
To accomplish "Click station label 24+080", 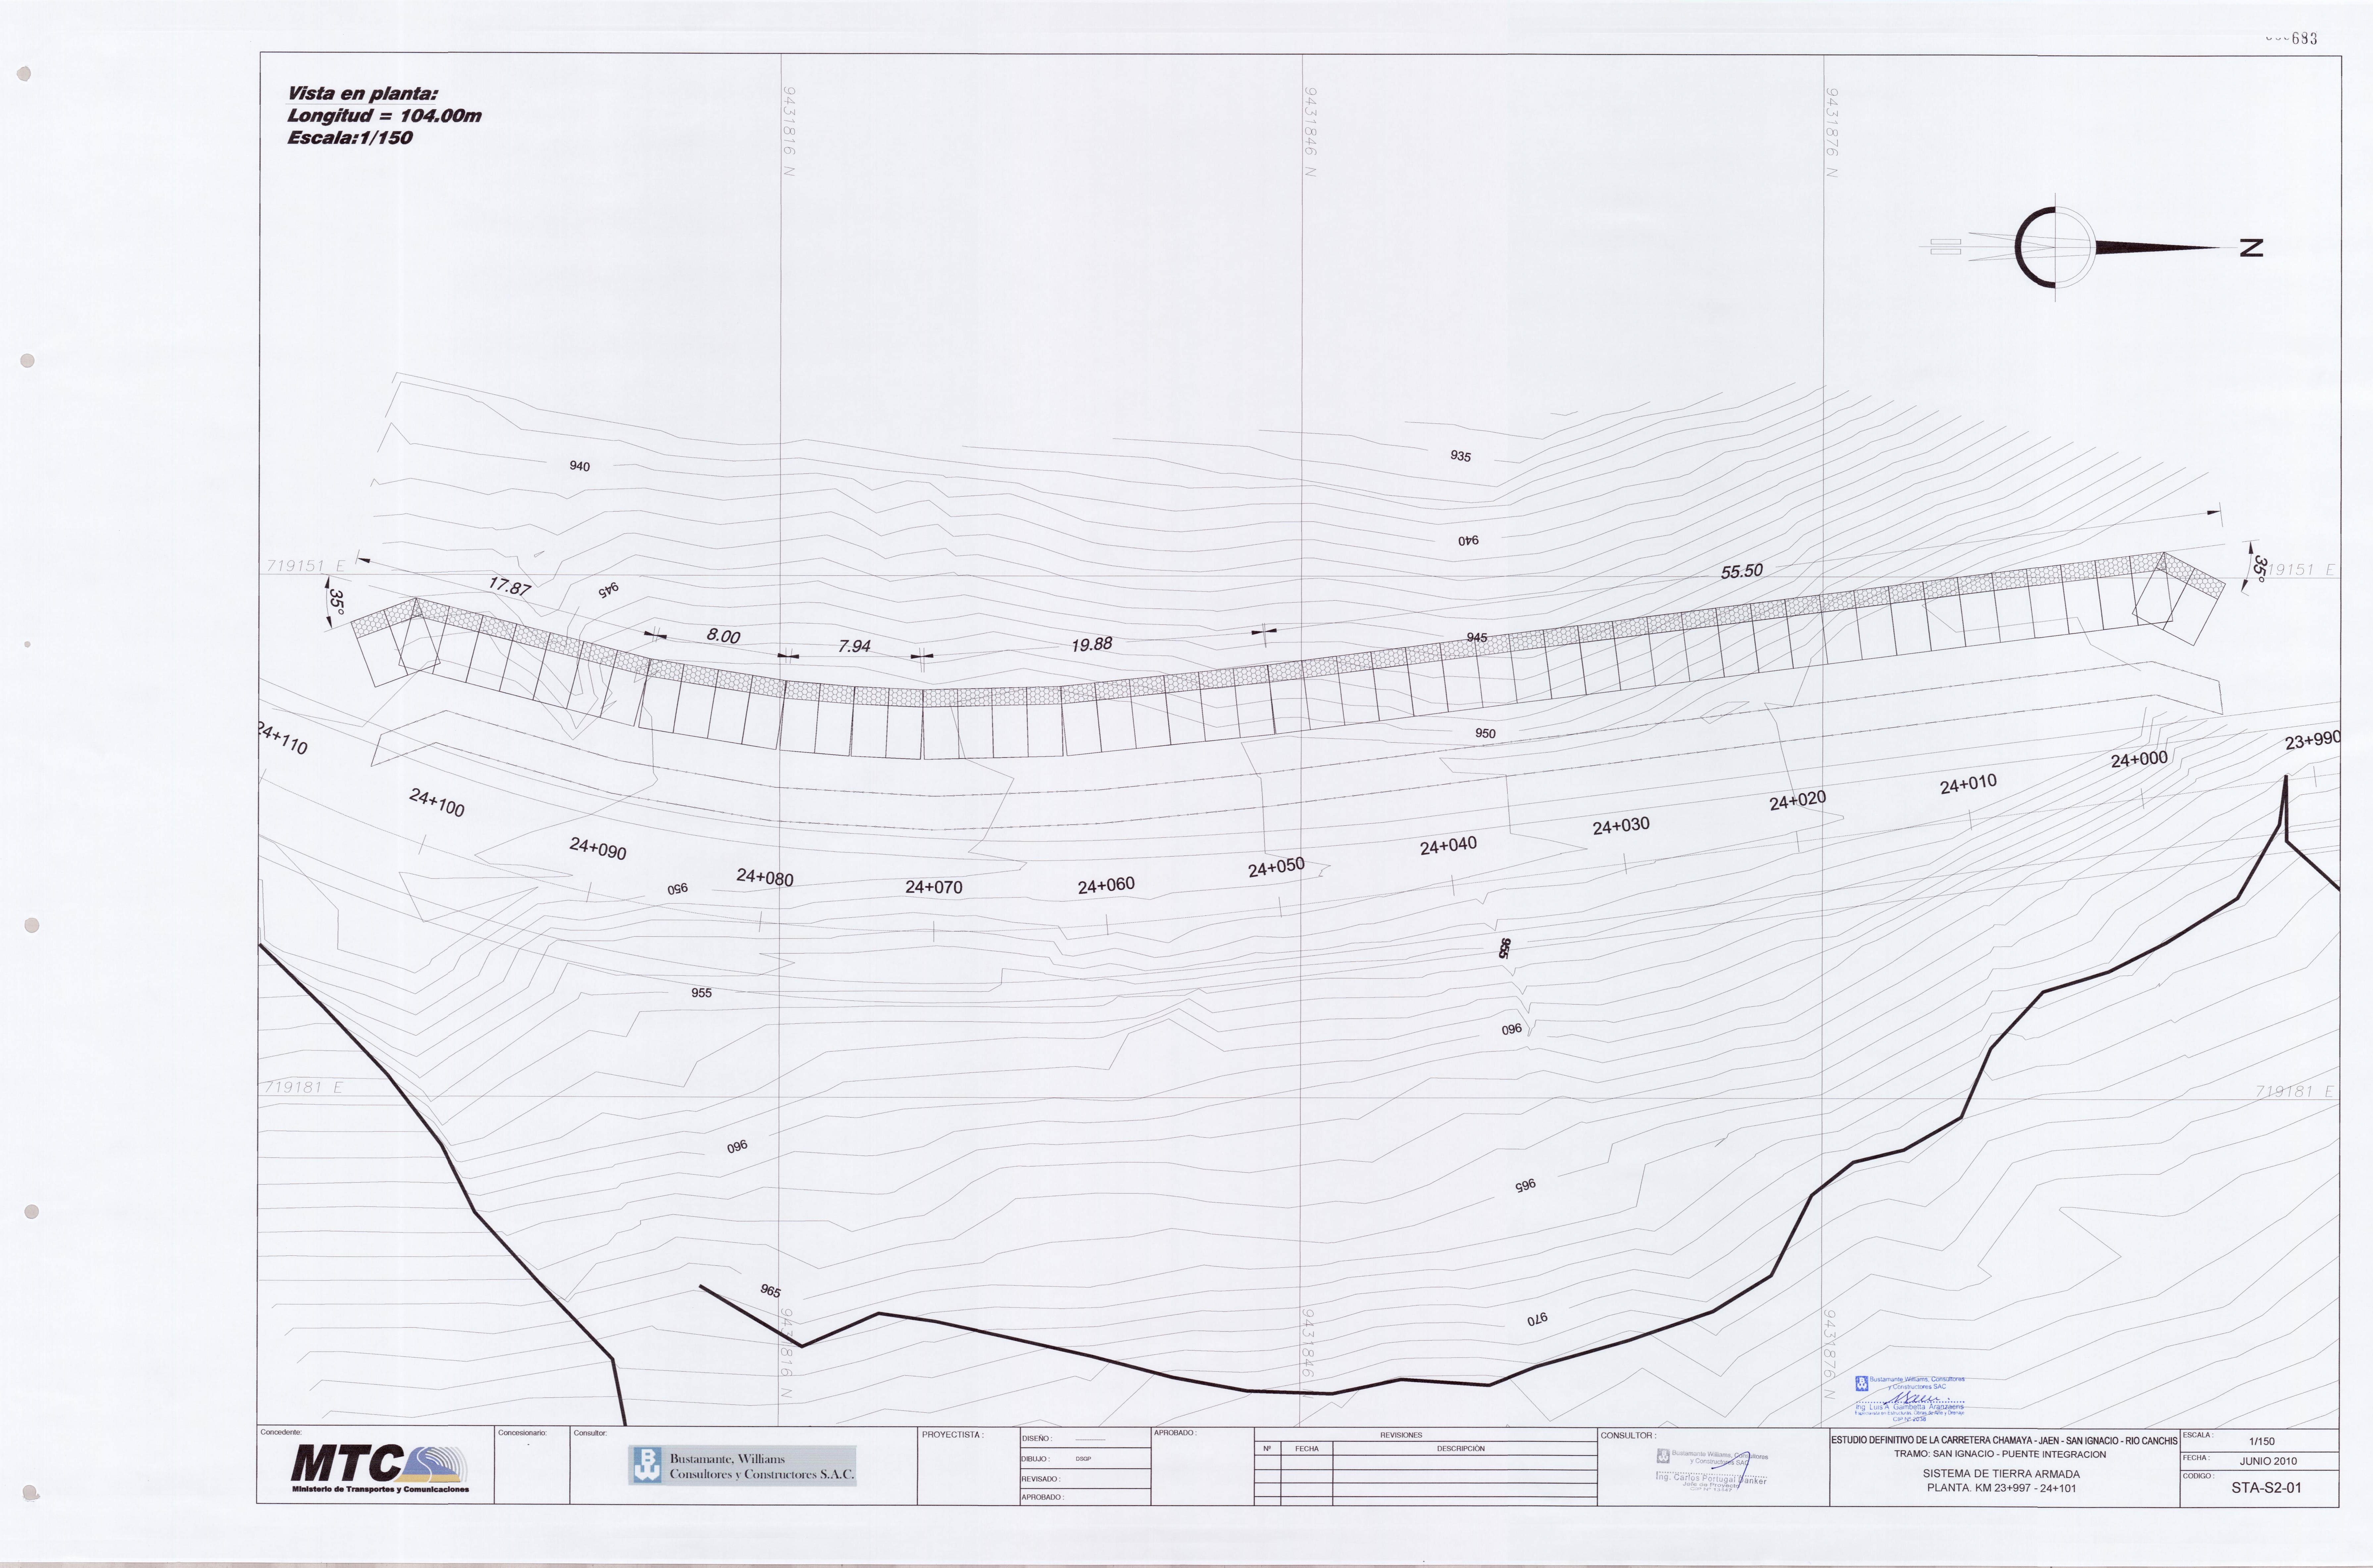I will [765, 878].
